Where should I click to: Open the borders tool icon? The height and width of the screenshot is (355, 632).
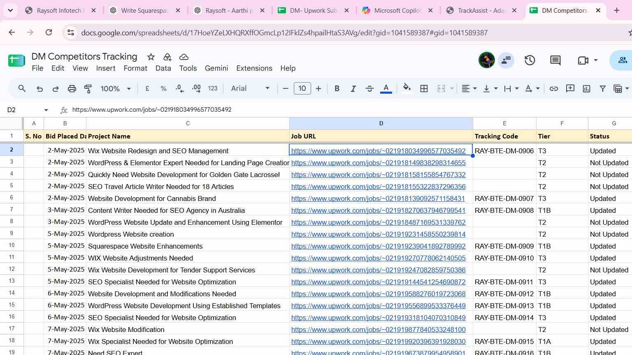(424, 88)
